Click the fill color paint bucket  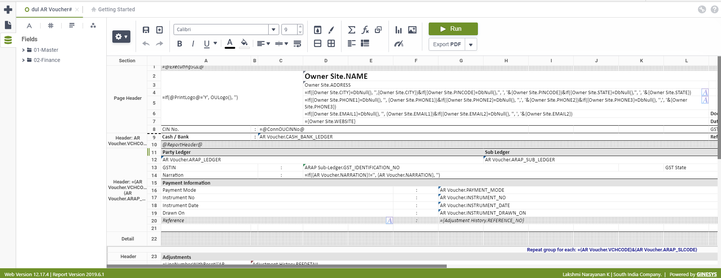coord(244,44)
